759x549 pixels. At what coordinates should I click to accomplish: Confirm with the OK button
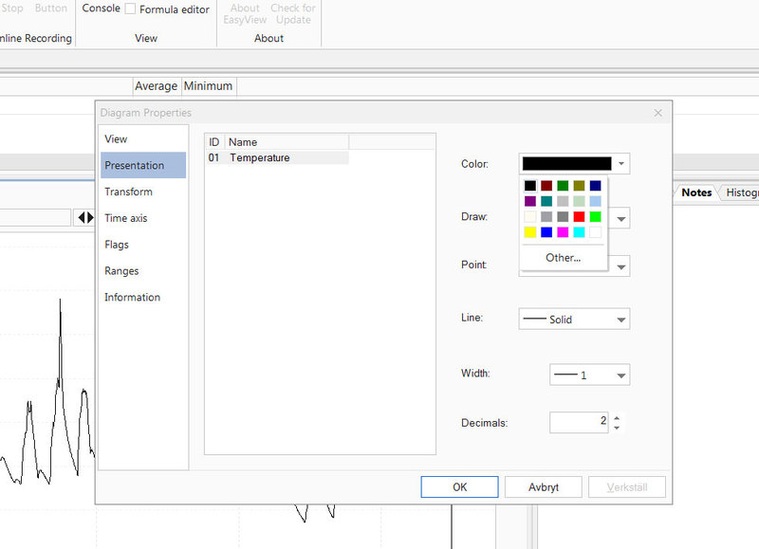pos(459,486)
